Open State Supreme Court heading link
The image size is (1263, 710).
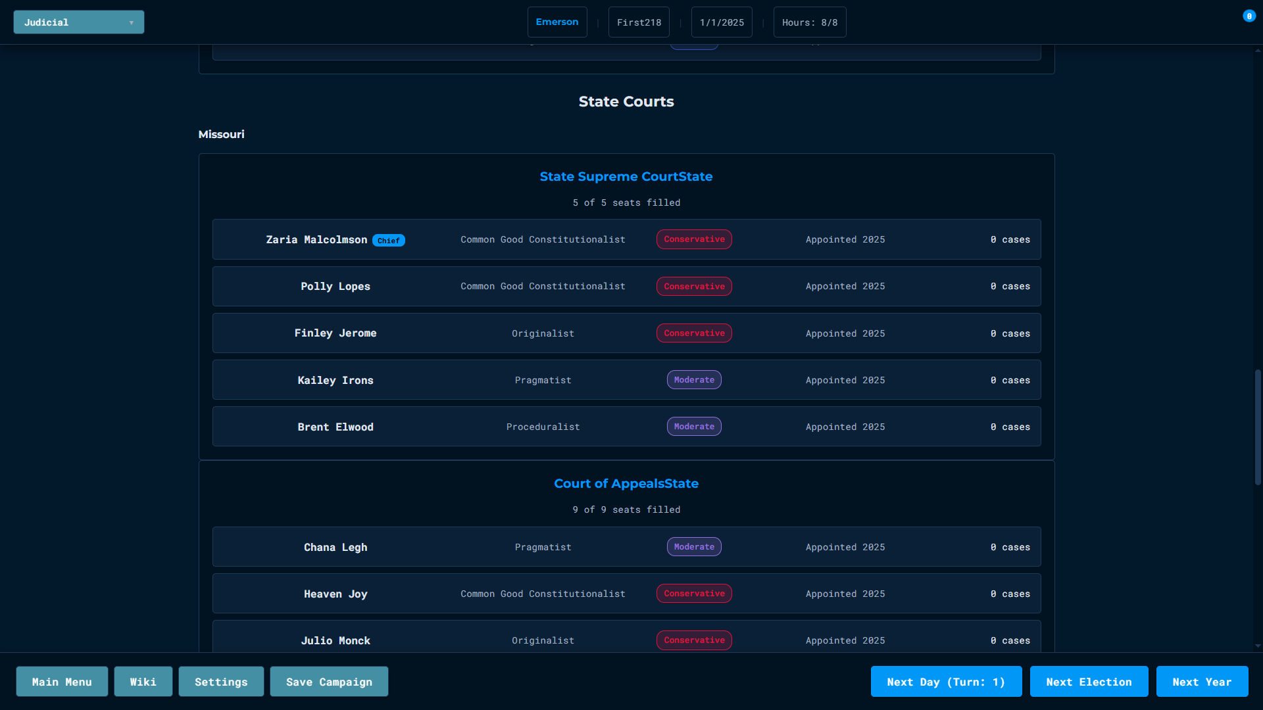pyautogui.click(x=626, y=177)
